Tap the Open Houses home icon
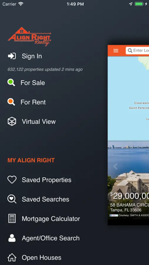The width and height of the screenshot is (149, 265). pos(12,257)
